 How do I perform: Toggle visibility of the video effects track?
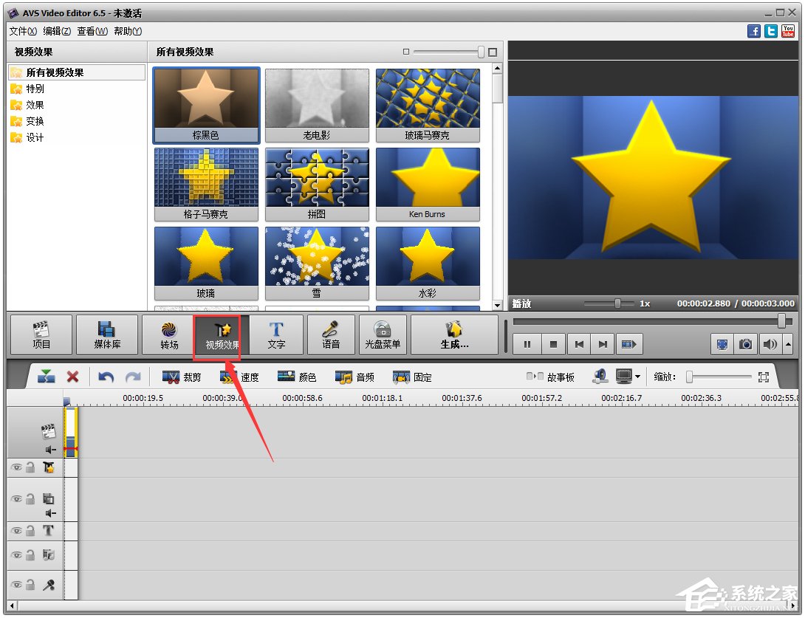tap(16, 467)
